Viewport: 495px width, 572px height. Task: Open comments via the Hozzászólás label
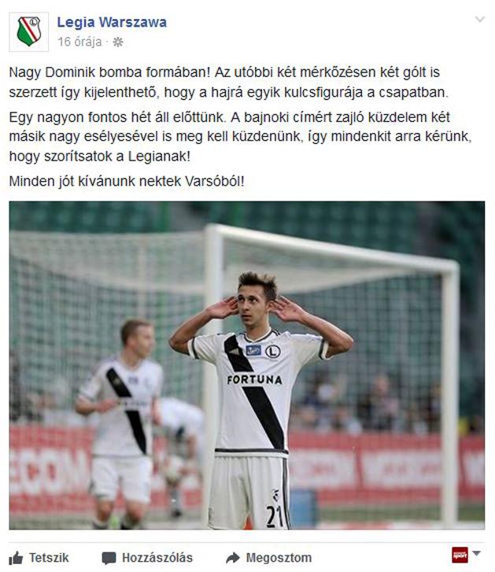tap(157, 558)
